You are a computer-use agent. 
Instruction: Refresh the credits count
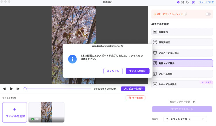[x=187, y=2]
